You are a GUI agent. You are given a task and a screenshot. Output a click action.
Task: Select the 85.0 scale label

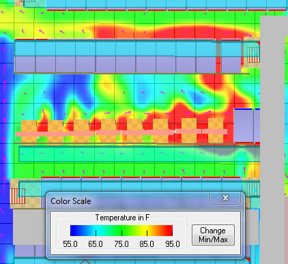(147, 244)
